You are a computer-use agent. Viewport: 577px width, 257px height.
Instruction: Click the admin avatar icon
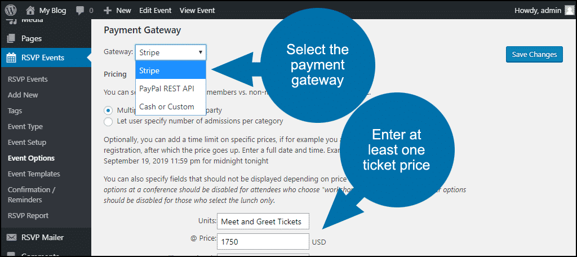pyautogui.click(x=569, y=10)
